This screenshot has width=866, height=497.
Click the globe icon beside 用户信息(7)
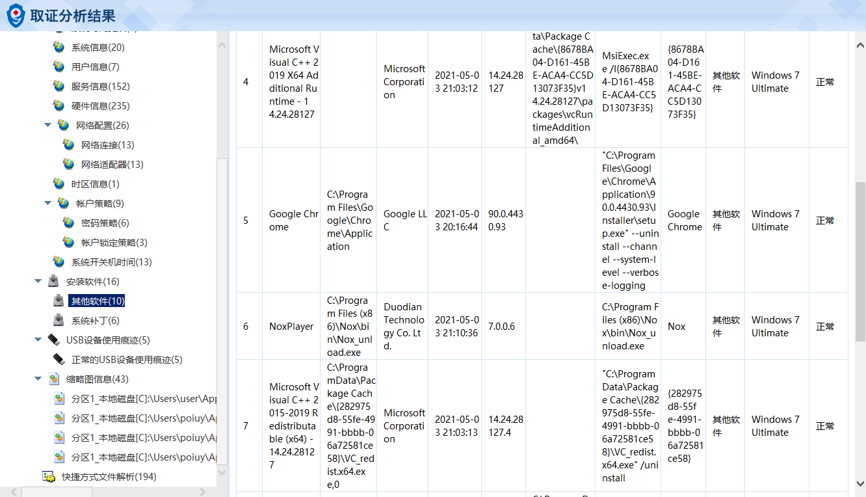[59, 67]
